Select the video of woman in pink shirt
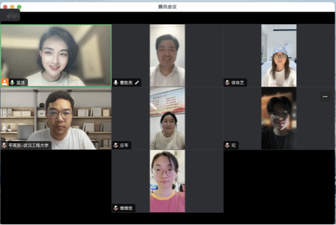 167,181
